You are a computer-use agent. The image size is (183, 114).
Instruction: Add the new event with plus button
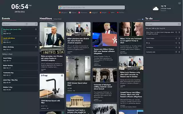pos(36,24)
